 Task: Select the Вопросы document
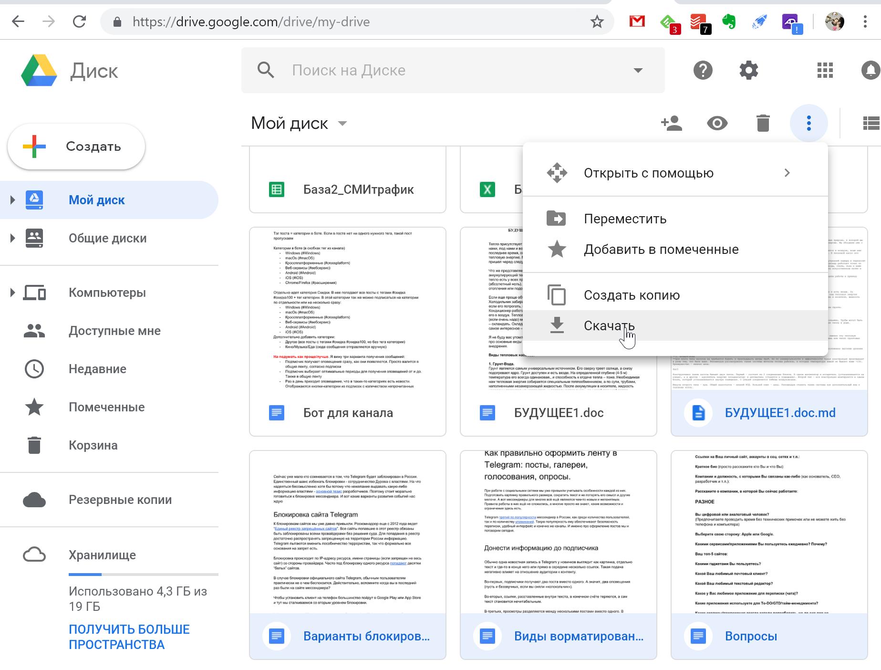coord(769,555)
